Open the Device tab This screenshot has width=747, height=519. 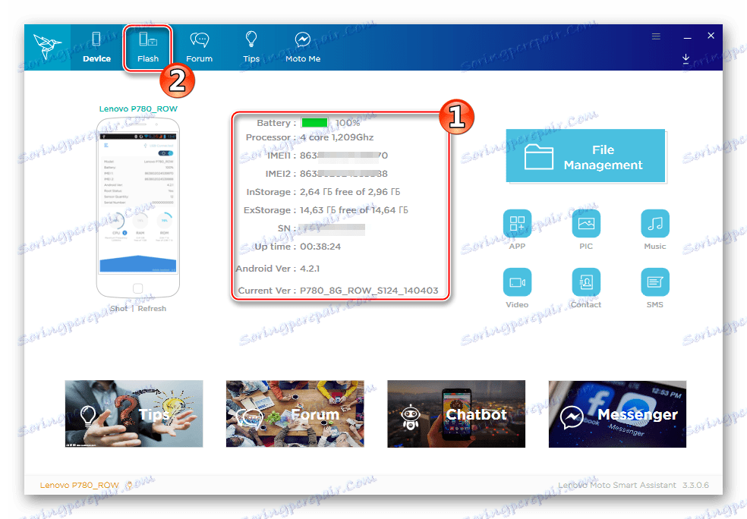pos(96,48)
